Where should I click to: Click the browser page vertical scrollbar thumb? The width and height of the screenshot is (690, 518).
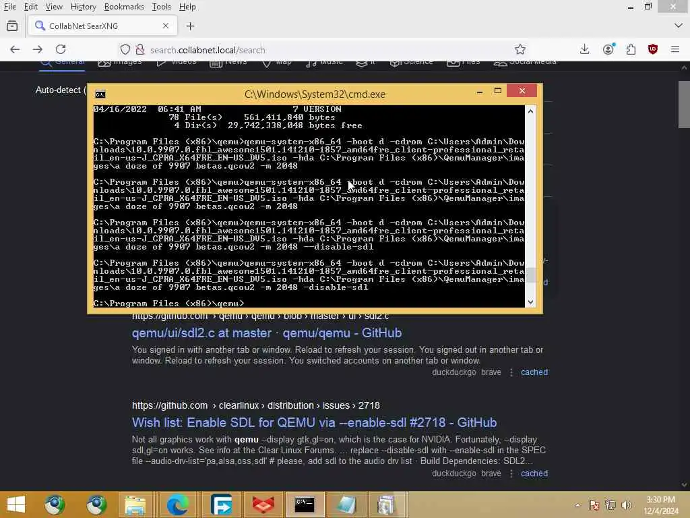click(684, 105)
